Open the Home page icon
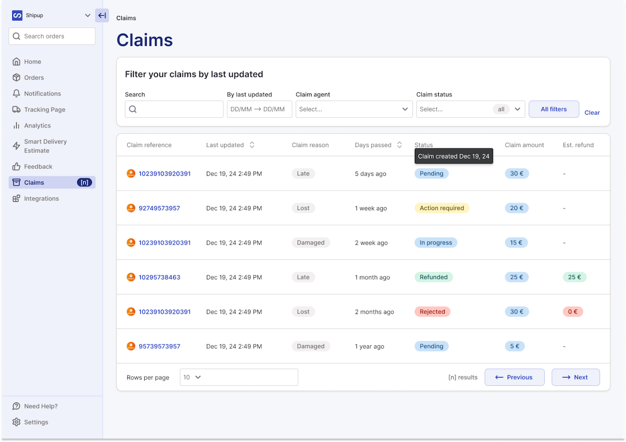 coord(16,62)
